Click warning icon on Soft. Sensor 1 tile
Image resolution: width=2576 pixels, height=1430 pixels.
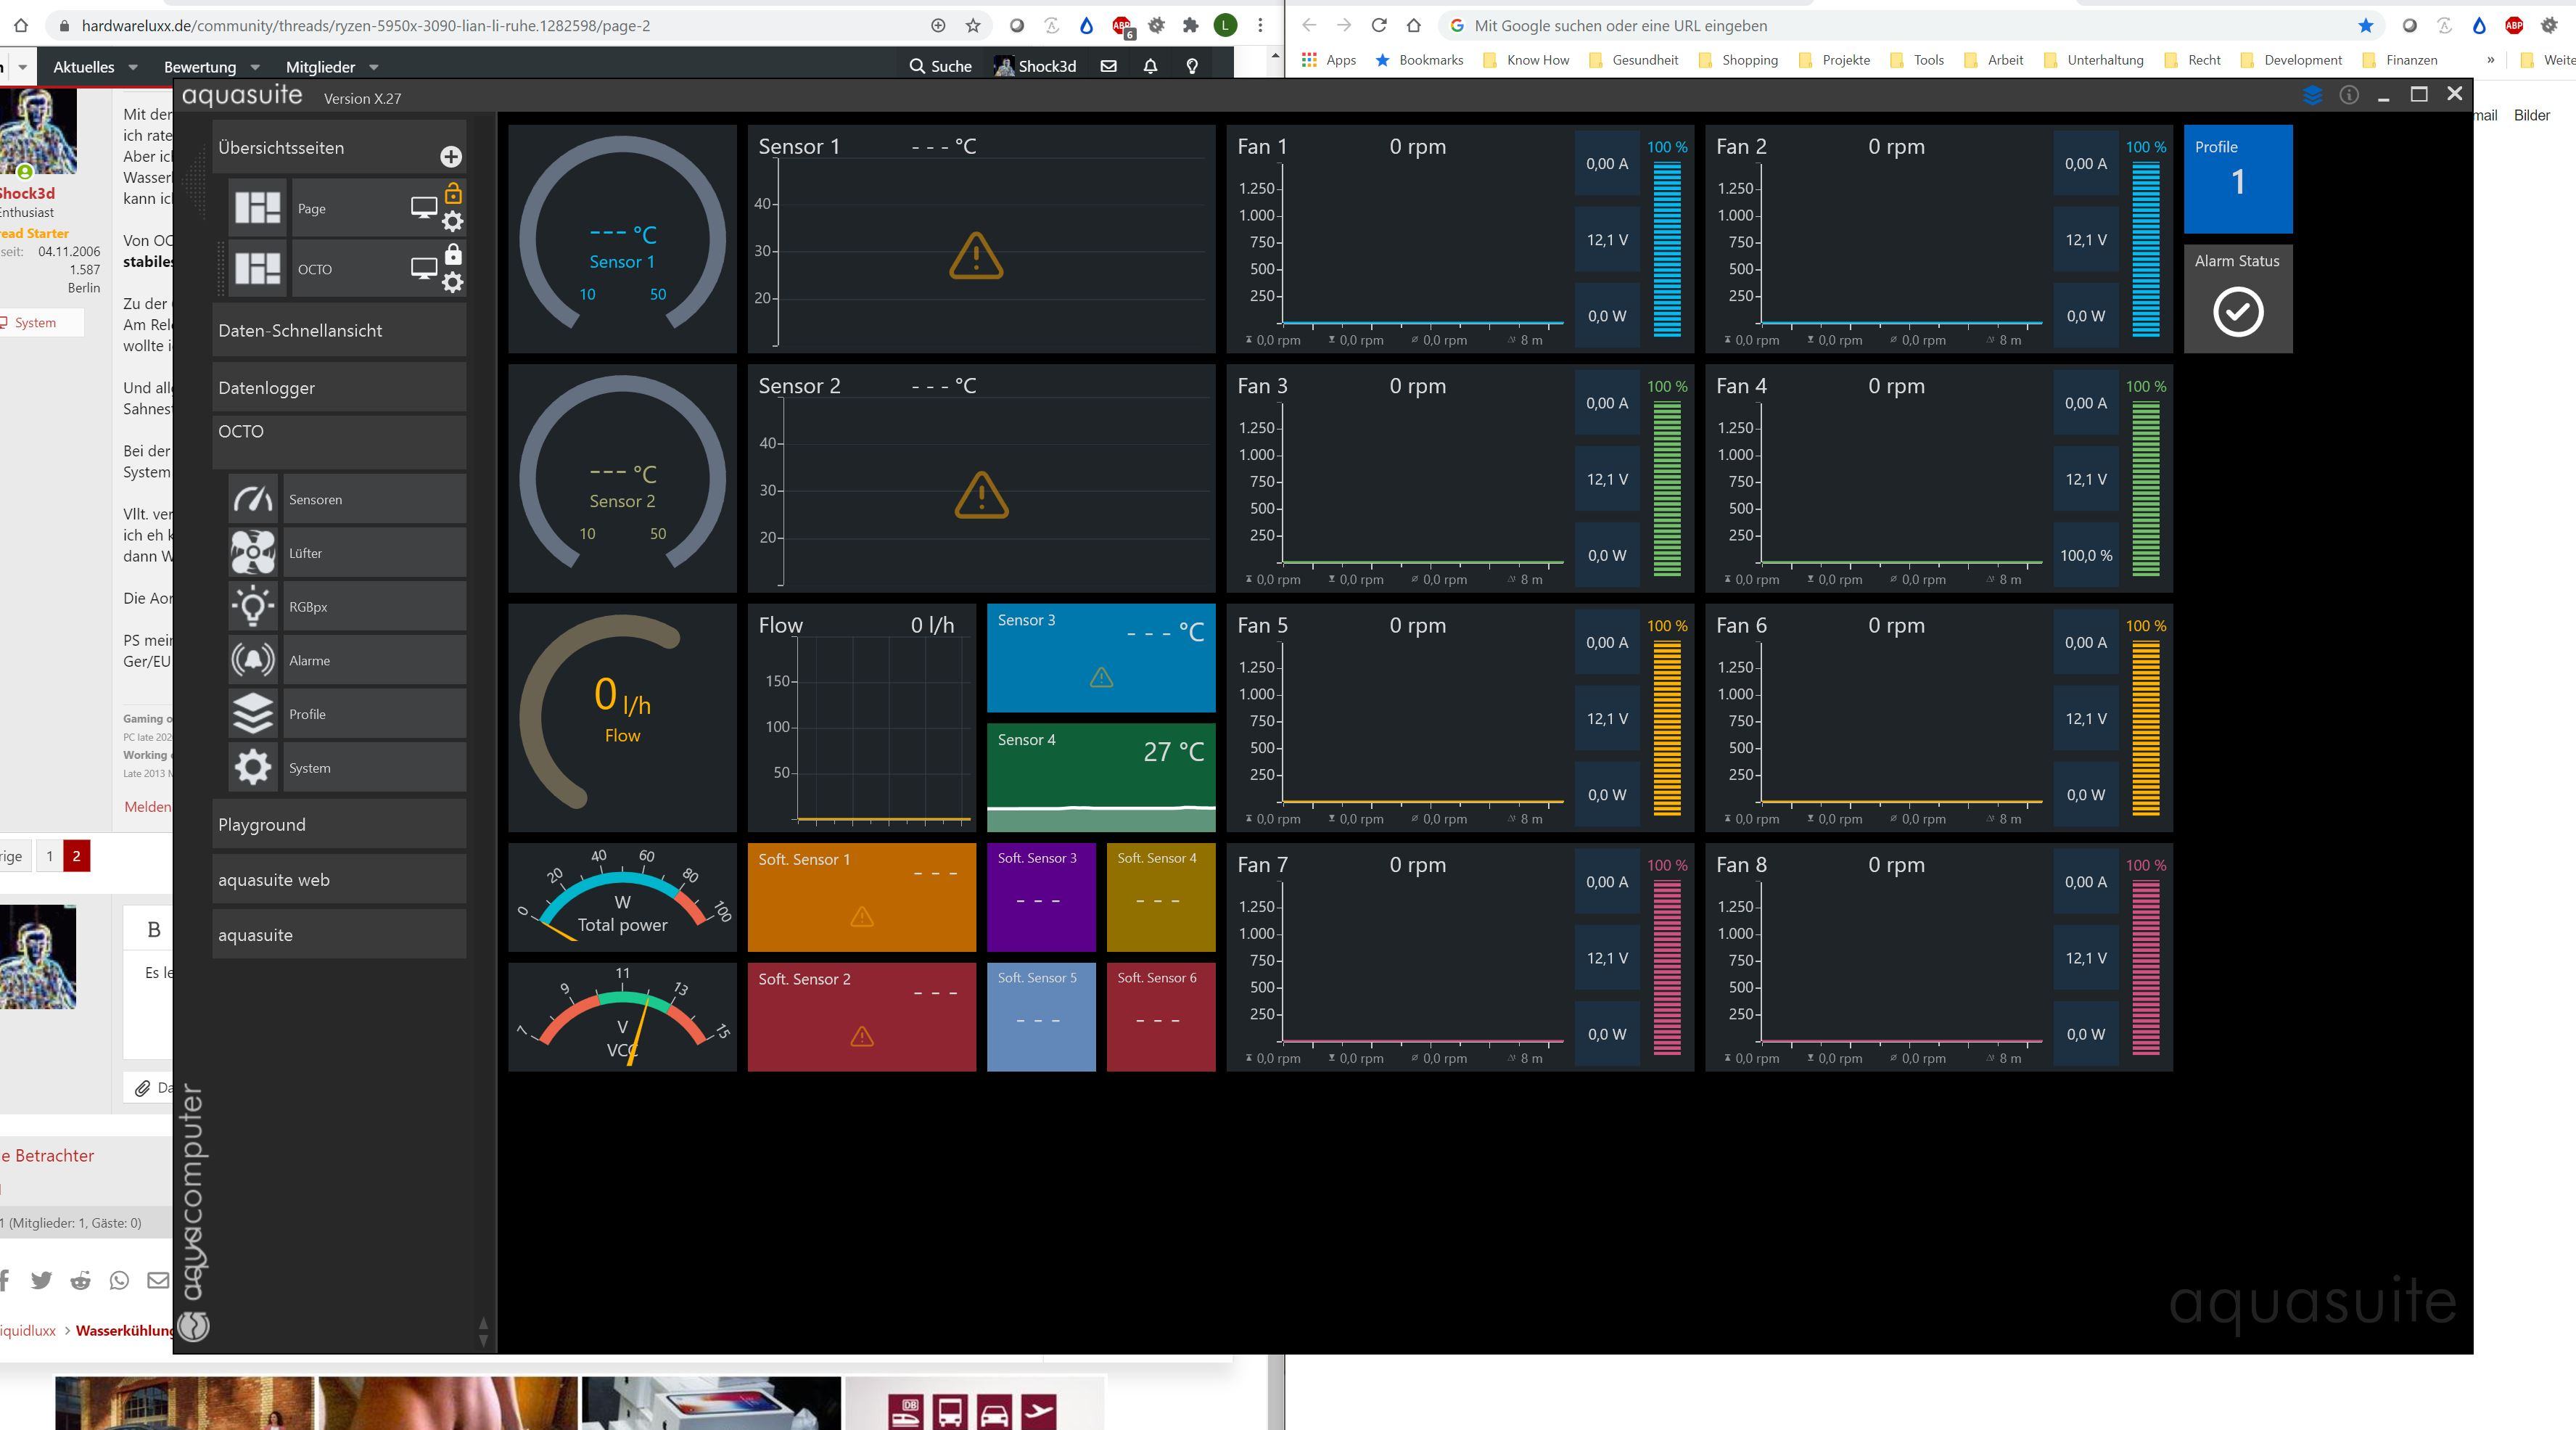(861, 917)
